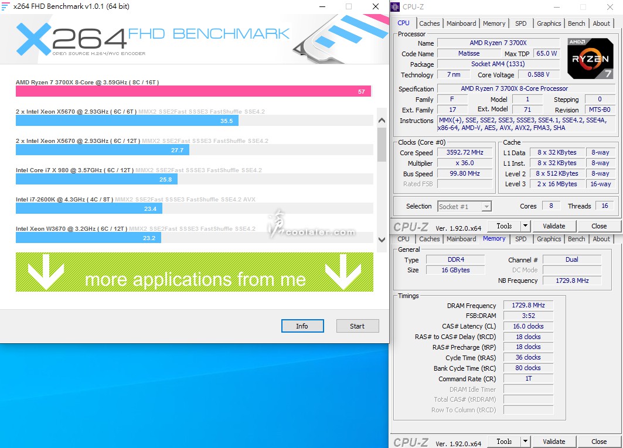This screenshot has width=623, height=448.
Task: Click the Code Name value 'Matisse'
Action: click(469, 53)
